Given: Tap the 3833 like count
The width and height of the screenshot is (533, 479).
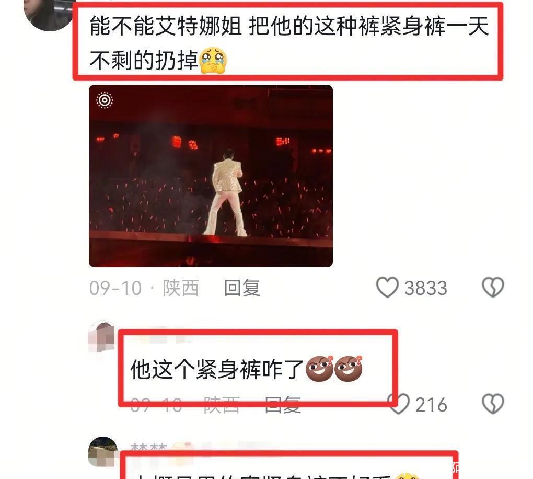Looking at the screenshot, I should (x=425, y=289).
